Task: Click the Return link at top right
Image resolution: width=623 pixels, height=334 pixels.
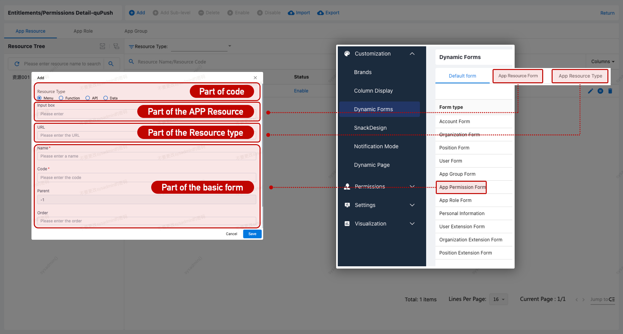Action: 607,13
